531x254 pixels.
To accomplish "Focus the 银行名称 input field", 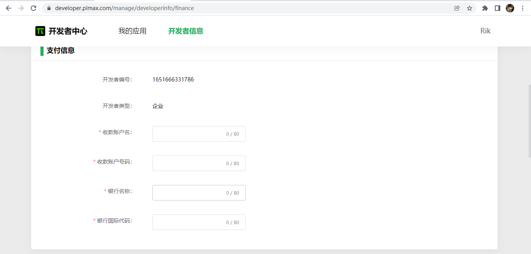I will 199,193.
